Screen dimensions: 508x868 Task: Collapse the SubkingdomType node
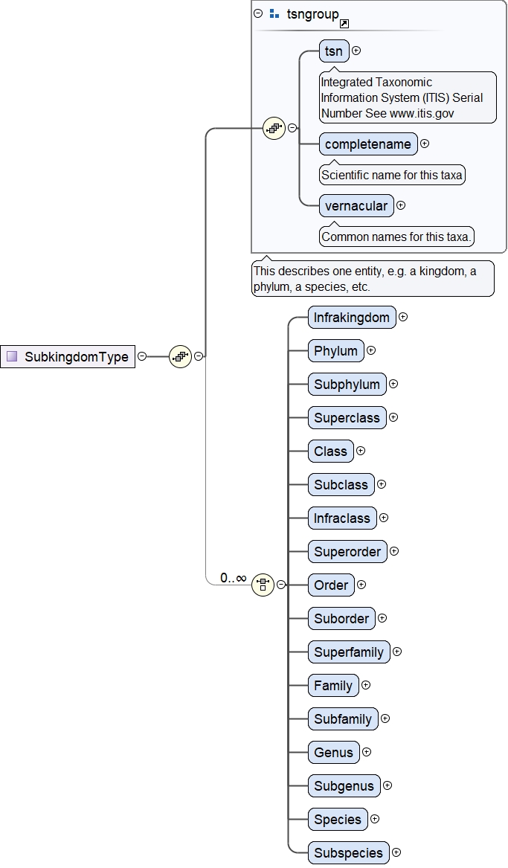point(142,356)
